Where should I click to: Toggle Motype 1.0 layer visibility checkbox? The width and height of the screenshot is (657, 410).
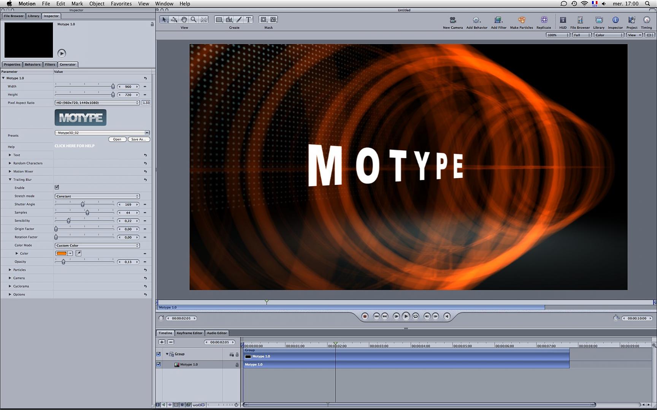coord(159,364)
